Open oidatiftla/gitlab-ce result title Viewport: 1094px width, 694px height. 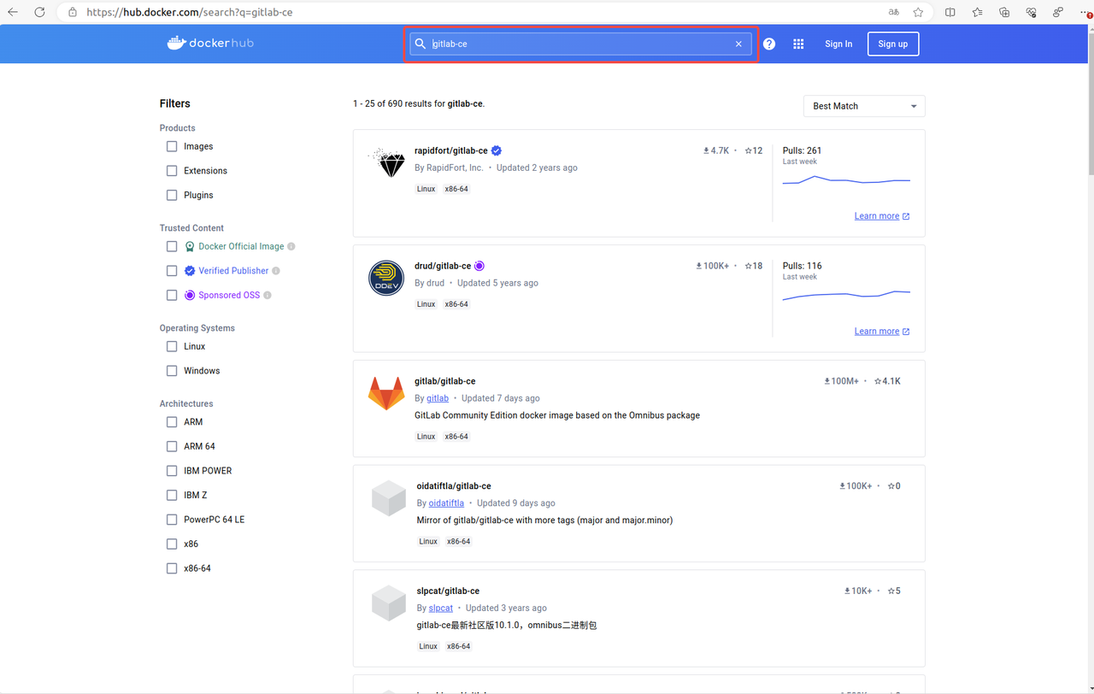(454, 486)
